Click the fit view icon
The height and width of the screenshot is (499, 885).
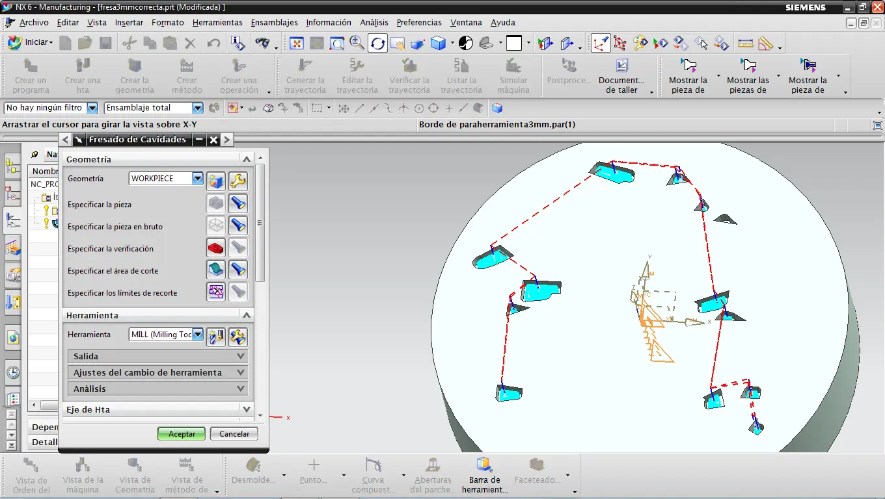pyautogui.click(x=297, y=44)
